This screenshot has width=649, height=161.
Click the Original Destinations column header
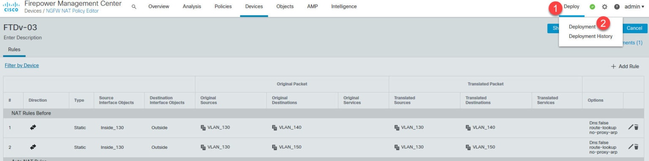click(x=284, y=100)
